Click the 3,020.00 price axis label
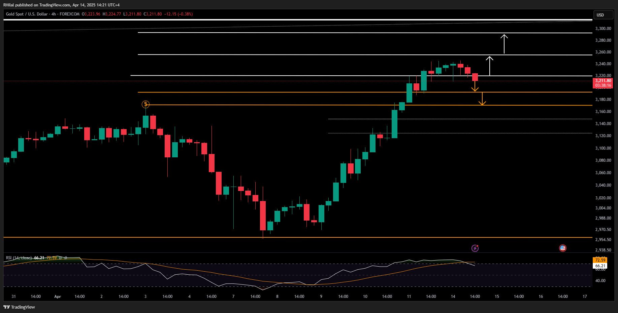 click(603, 198)
